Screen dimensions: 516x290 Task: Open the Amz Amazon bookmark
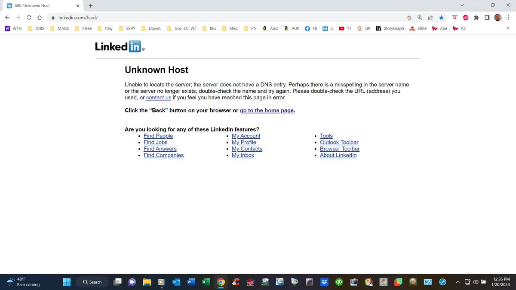(270, 28)
